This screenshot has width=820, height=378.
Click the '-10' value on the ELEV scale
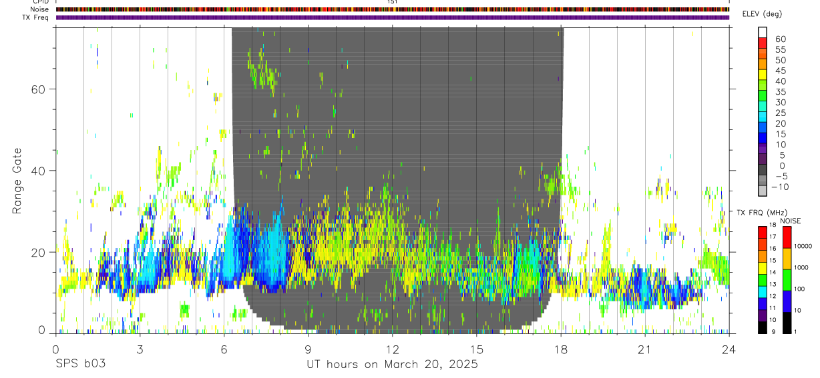[x=779, y=187]
